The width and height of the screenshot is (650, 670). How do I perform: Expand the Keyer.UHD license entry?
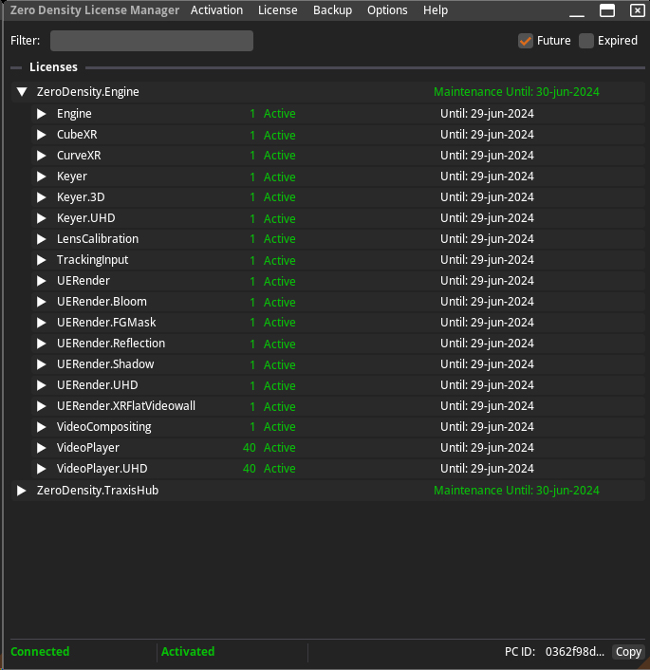pyautogui.click(x=41, y=218)
